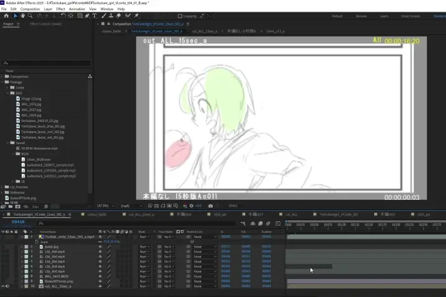This screenshot has height=297, width=446.
Task: Enable the Snapping checkbox
Action: point(180,16)
